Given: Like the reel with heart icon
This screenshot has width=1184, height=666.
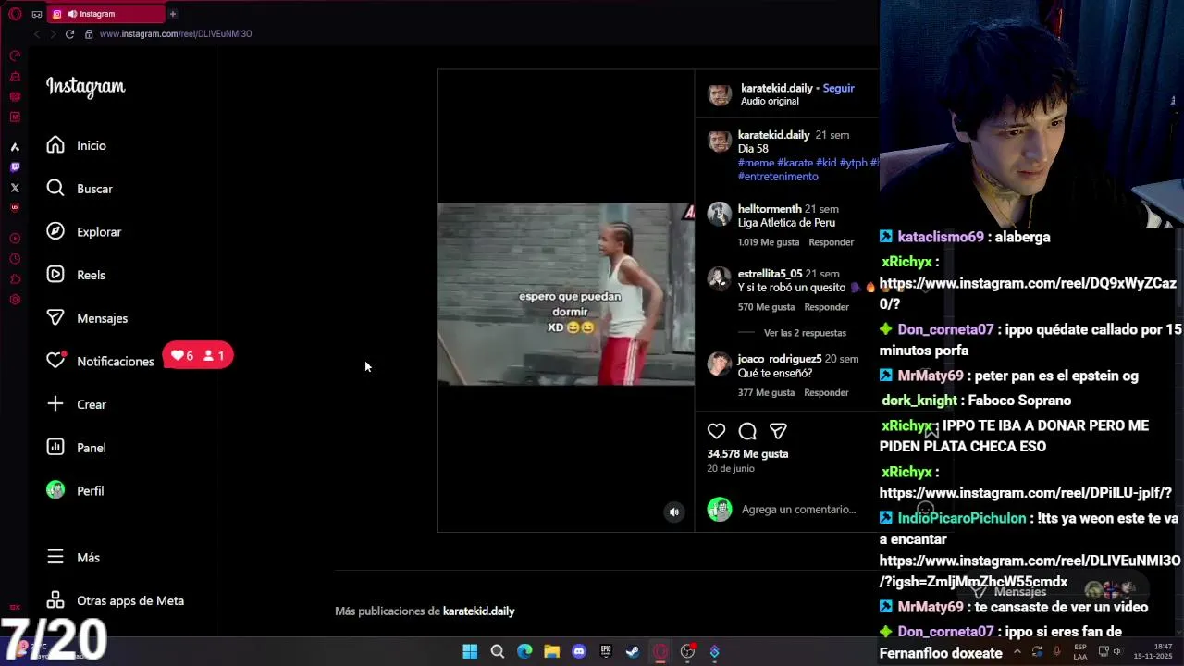Looking at the screenshot, I should 716,431.
